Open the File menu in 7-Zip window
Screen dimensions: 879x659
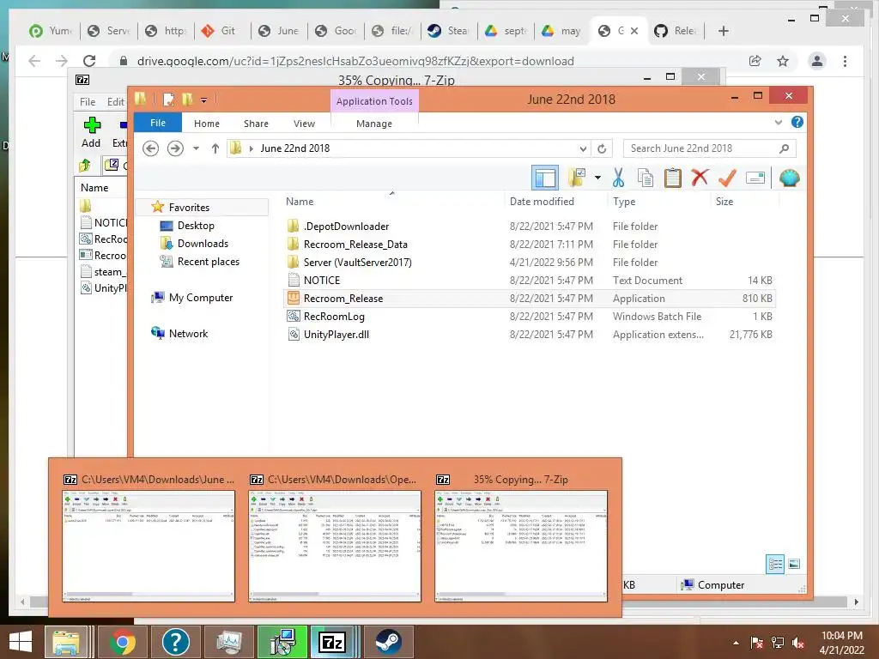coord(88,102)
